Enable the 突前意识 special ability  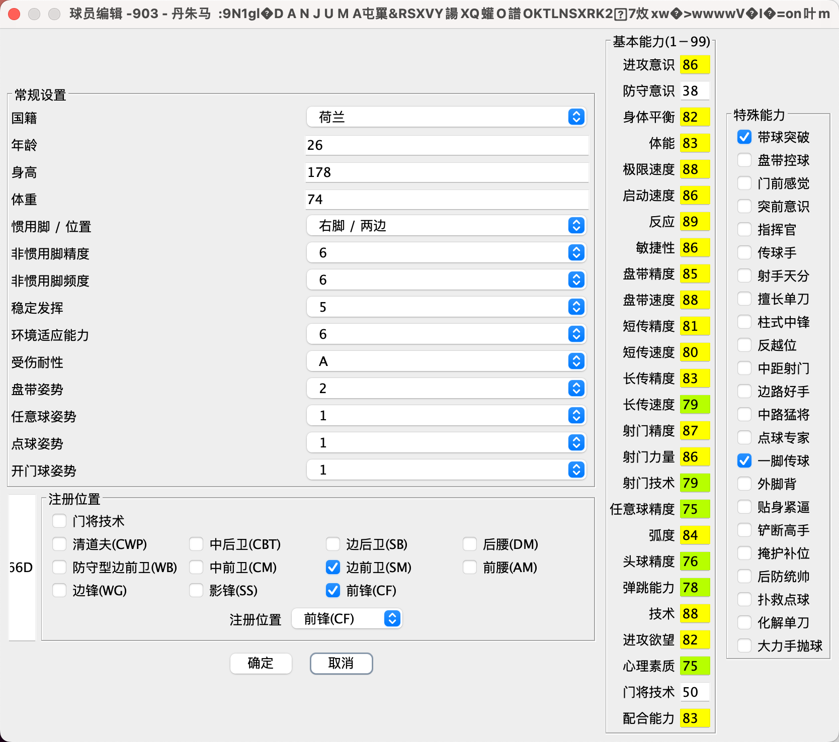click(744, 206)
